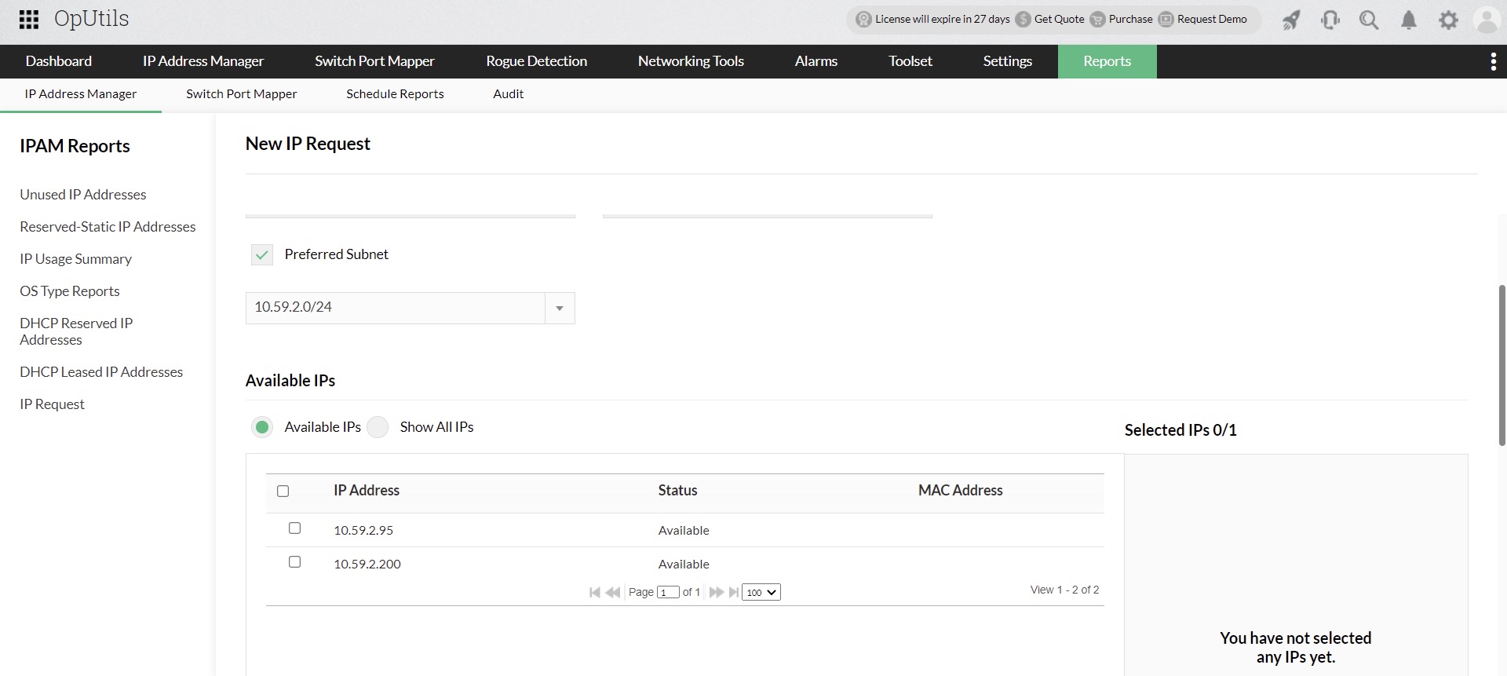
Task: Open the Switch Port Mapper main menu
Action: [374, 61]
